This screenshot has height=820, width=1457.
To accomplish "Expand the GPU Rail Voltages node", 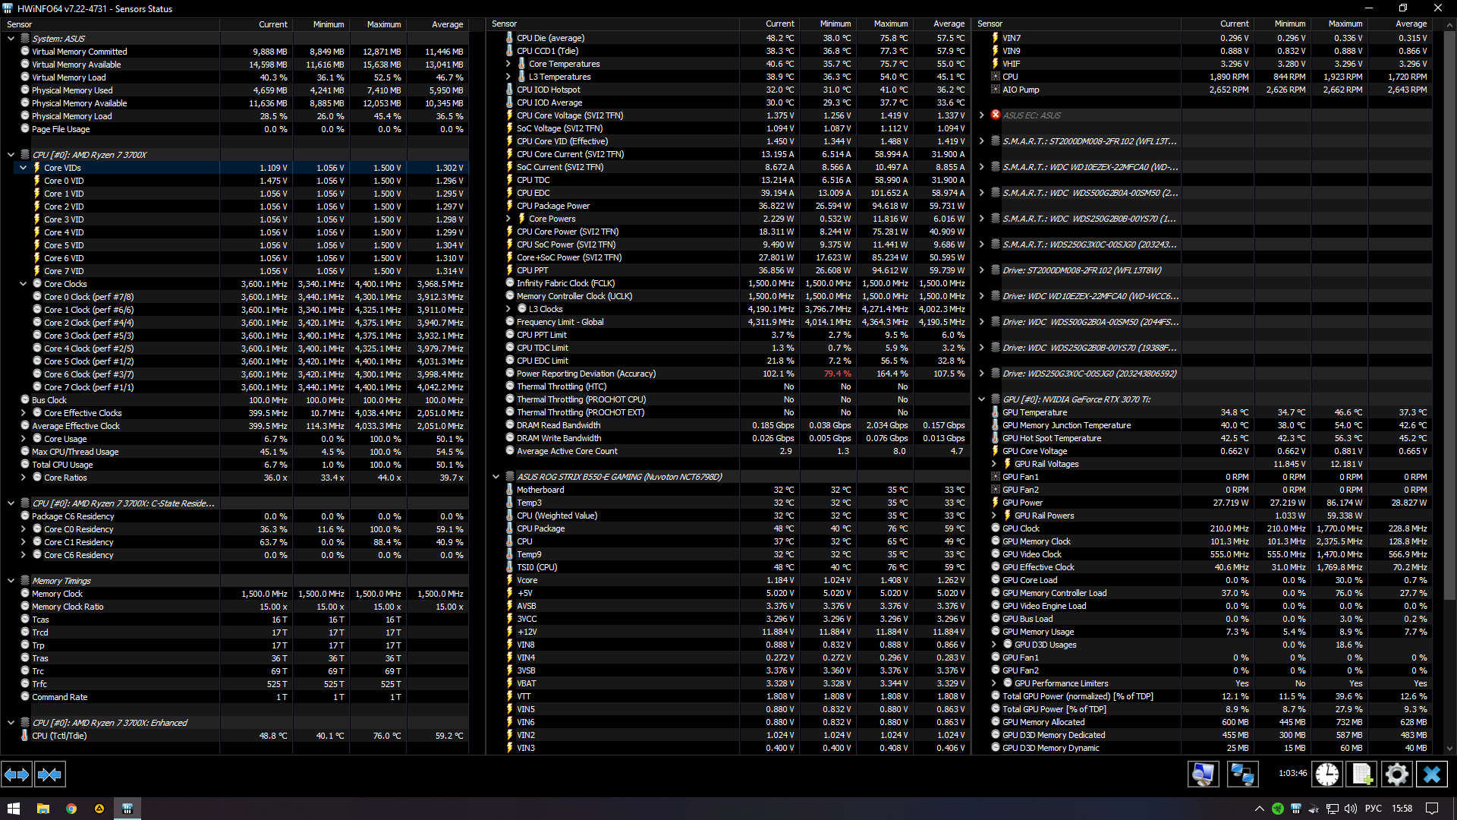I will [994, 464].
